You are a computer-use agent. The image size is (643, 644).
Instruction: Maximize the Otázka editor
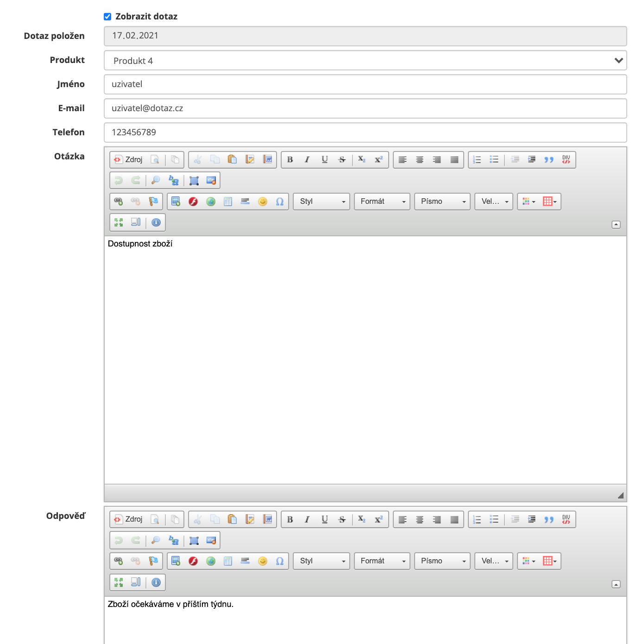pos(119,222)
